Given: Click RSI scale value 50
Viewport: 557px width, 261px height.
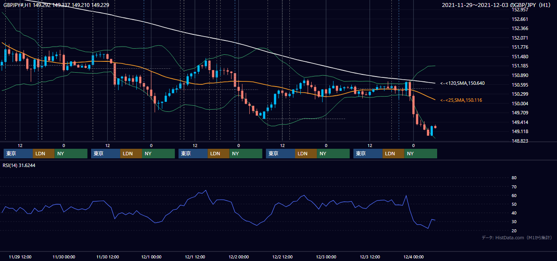Looking at the screenshot, I should click(514, 204).
